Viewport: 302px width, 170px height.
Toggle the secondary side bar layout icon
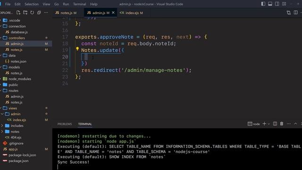pyautogui.click(x=277, y=4)
